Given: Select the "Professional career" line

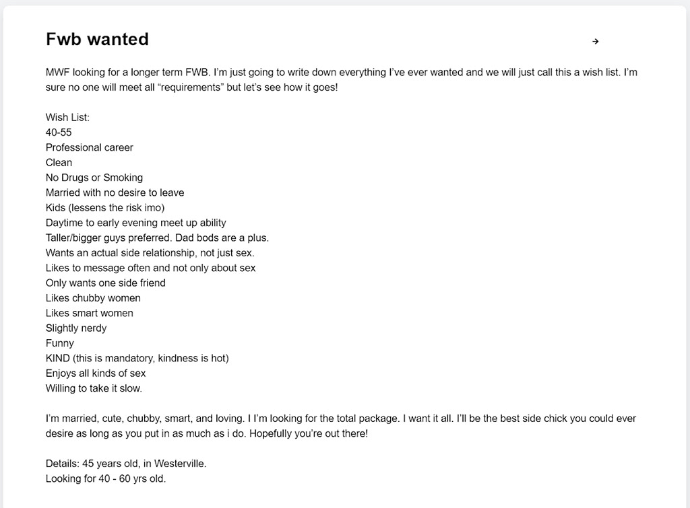Looking at the screenshot, I should (90, 147).
